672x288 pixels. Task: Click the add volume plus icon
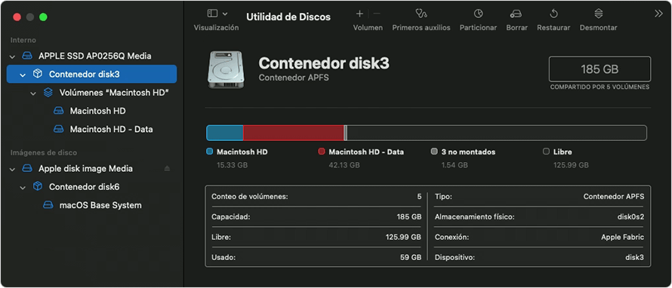pyautogui.click(x=359, y=14)
